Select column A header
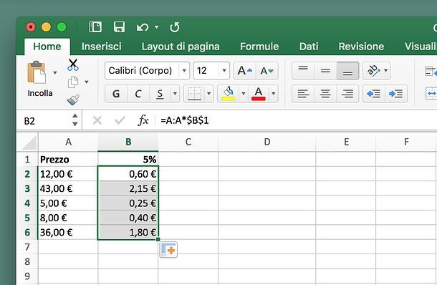 pyautogui.click(x=68, y=142)
